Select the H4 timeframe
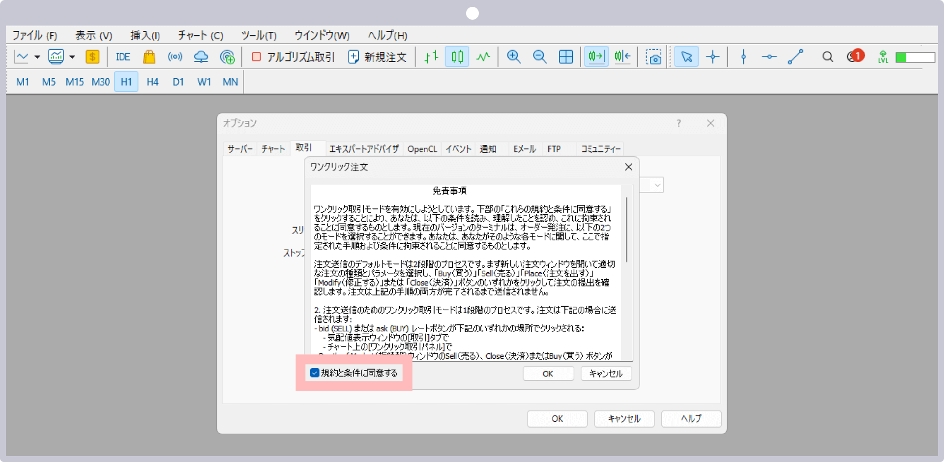Image resolution: width=944 pixels, height=462 pixels. (x=152, y=82)
